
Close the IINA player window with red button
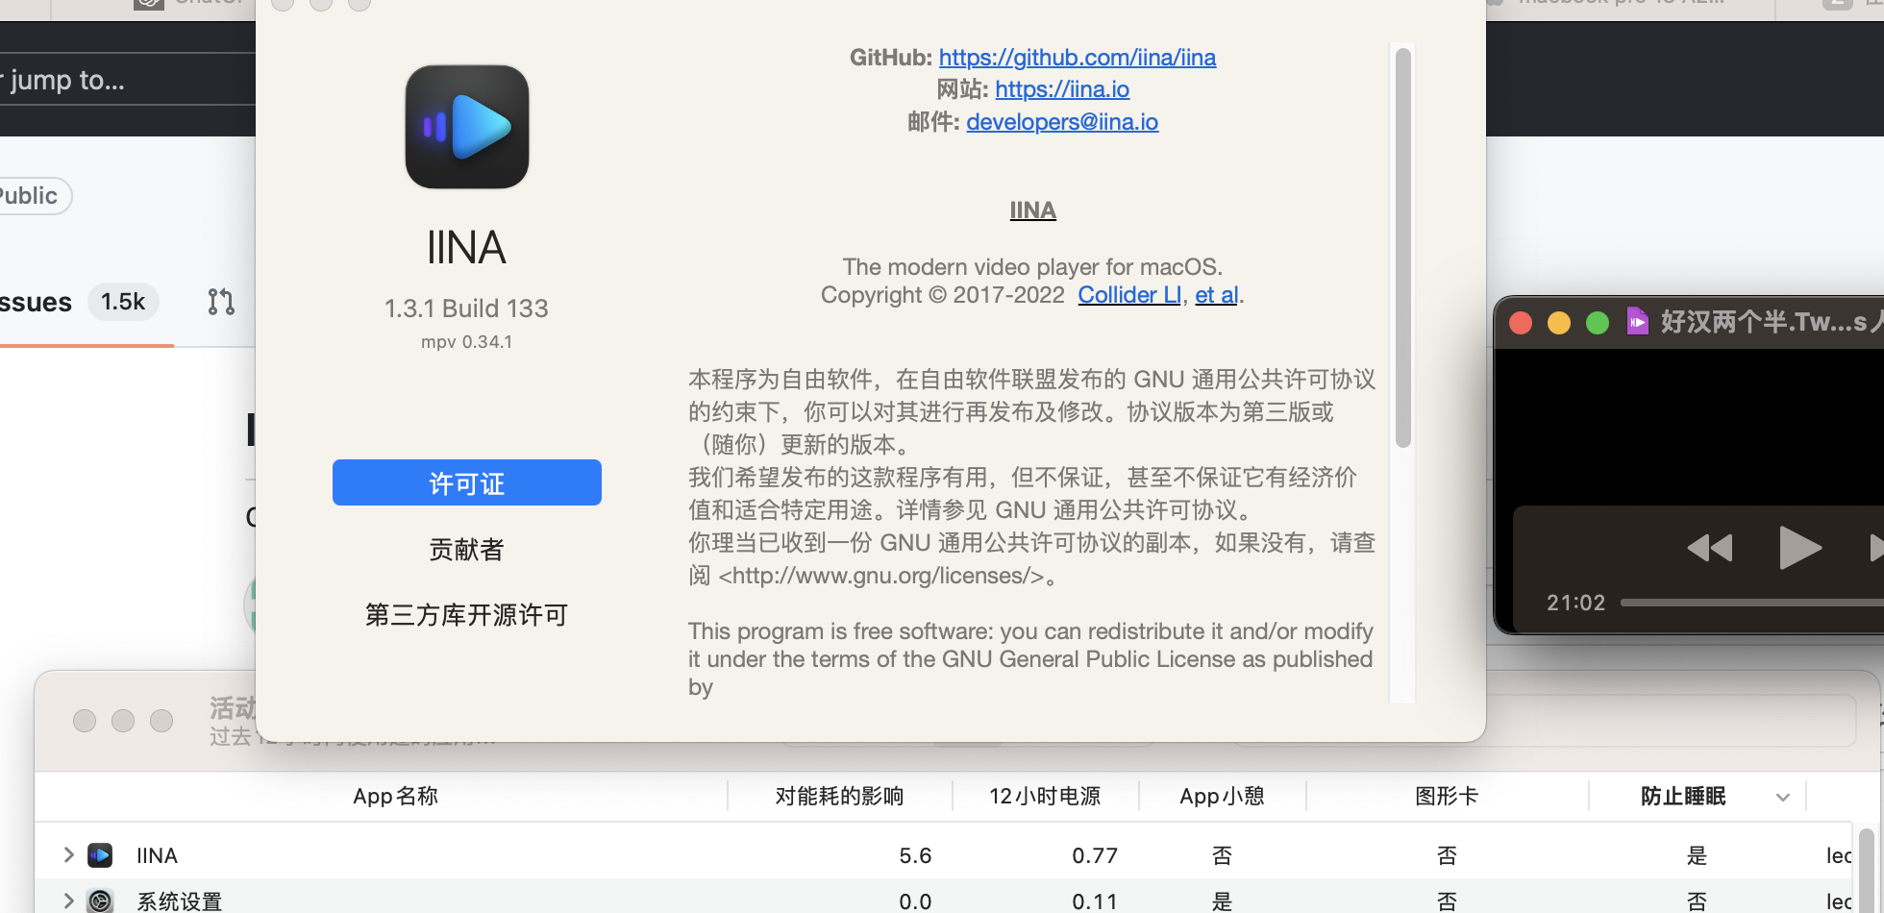tap(1521, 322)
